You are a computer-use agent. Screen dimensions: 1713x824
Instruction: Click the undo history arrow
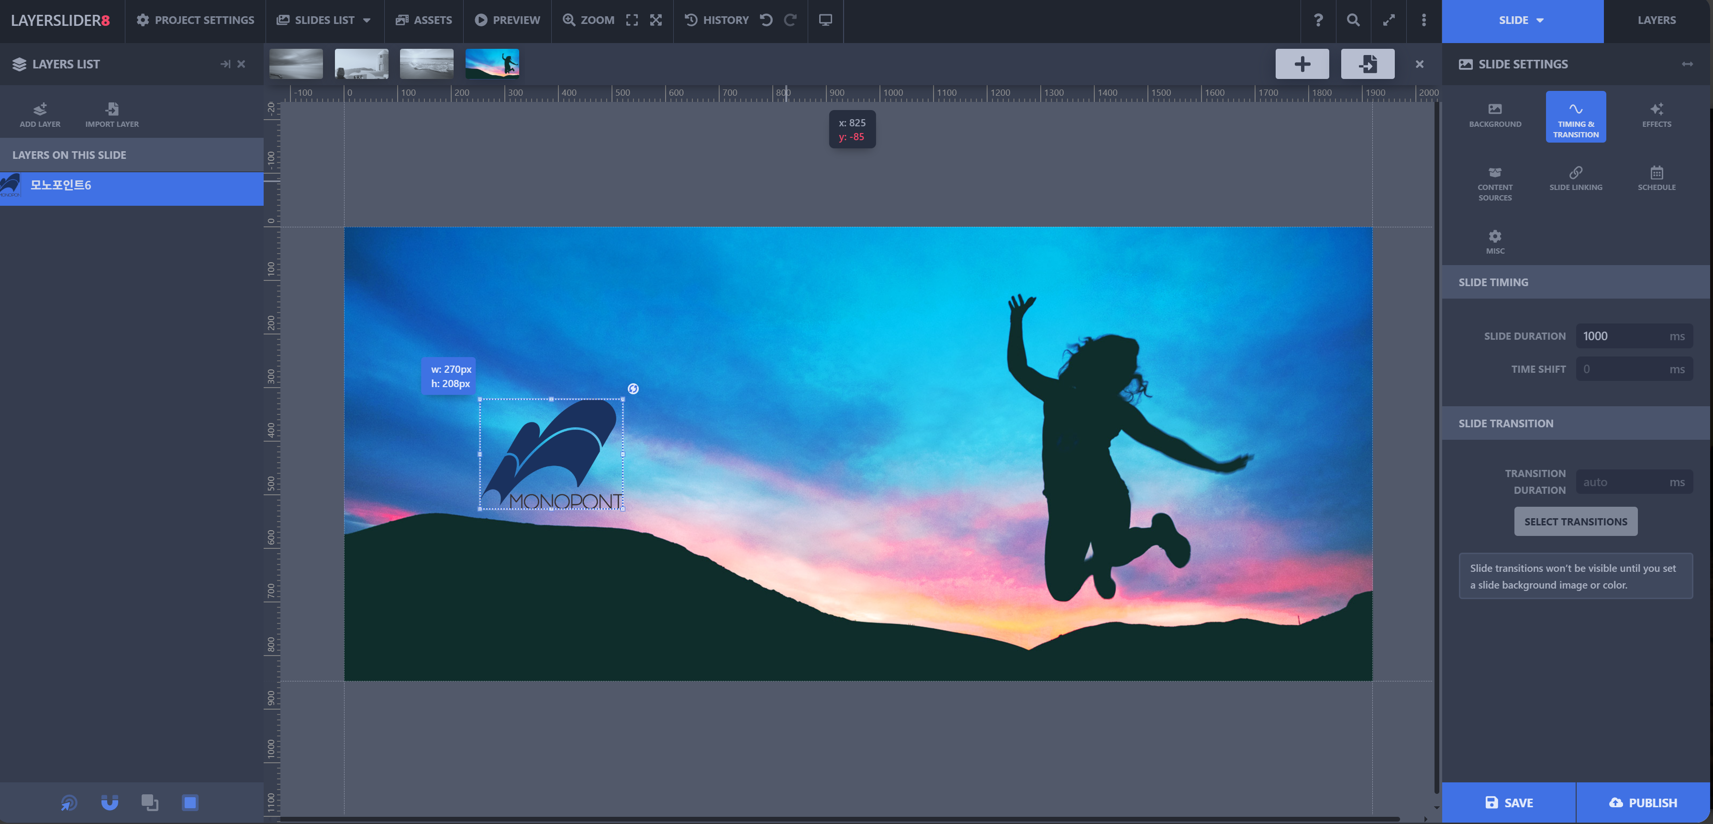(x=766, y=20)
